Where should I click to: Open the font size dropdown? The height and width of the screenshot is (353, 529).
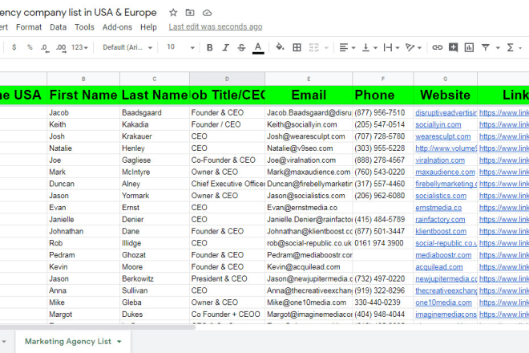[x=180, y=47]
